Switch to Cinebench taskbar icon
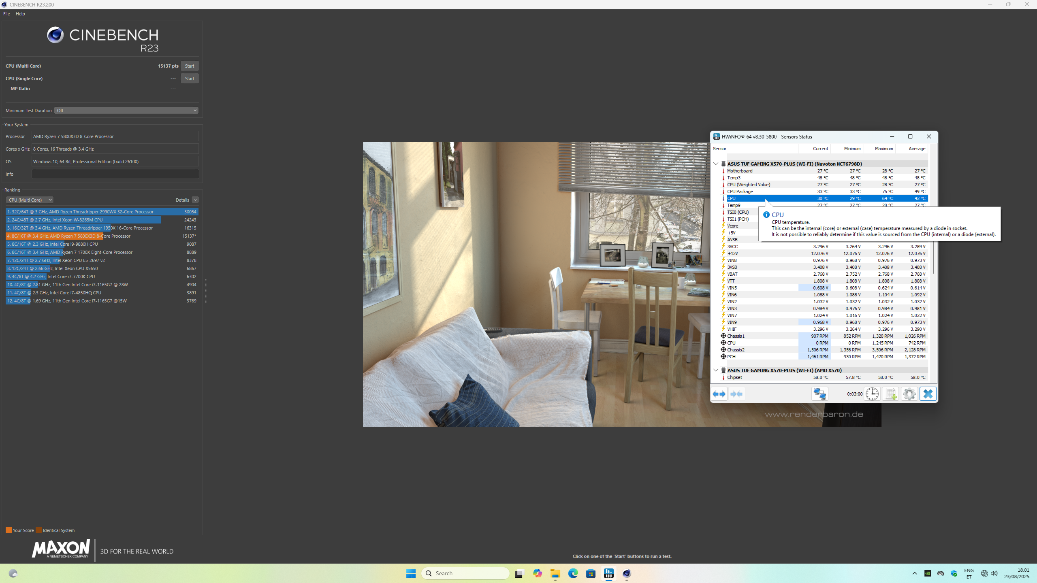Screen dimensions: 1037x583 627,573
